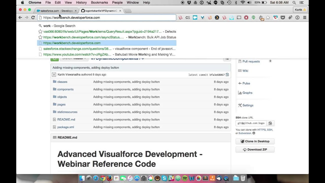
Task: Open the staticresources folder
Action: coord(67,112)
